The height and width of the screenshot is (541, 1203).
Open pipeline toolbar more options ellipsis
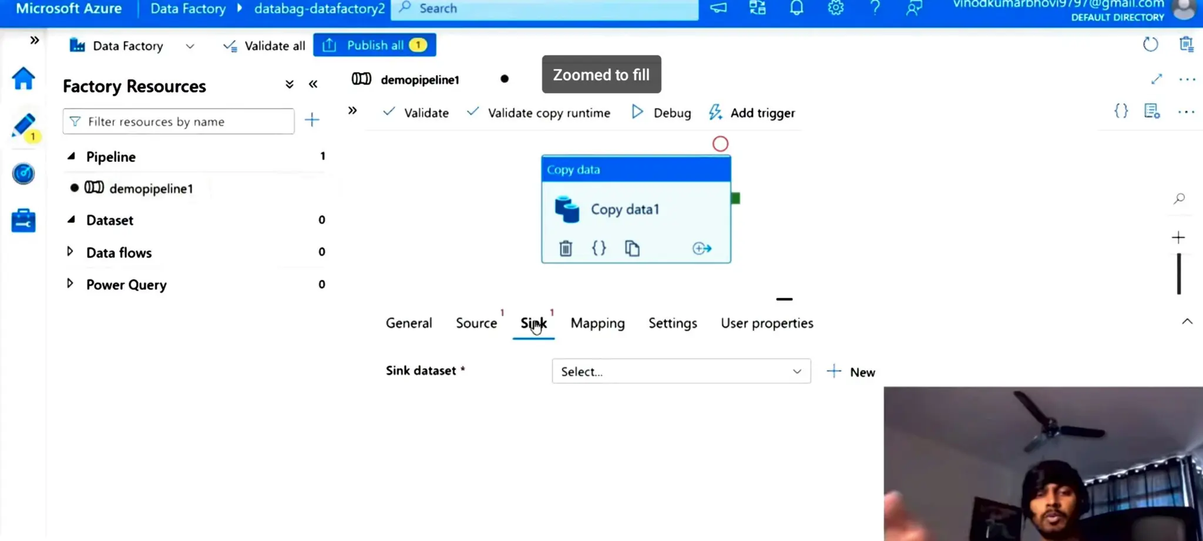[1186, 111]
